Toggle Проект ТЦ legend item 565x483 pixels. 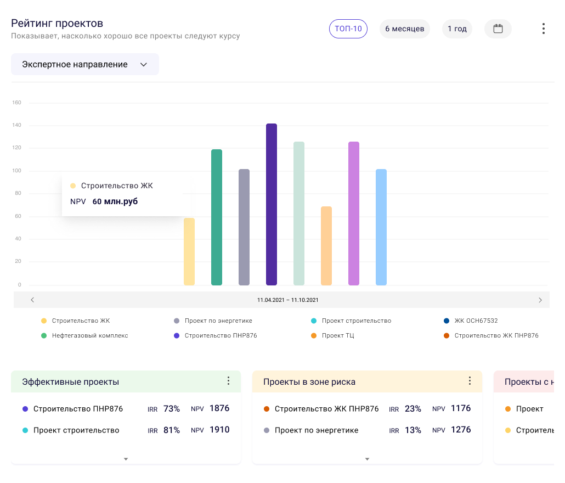[332, 335]
